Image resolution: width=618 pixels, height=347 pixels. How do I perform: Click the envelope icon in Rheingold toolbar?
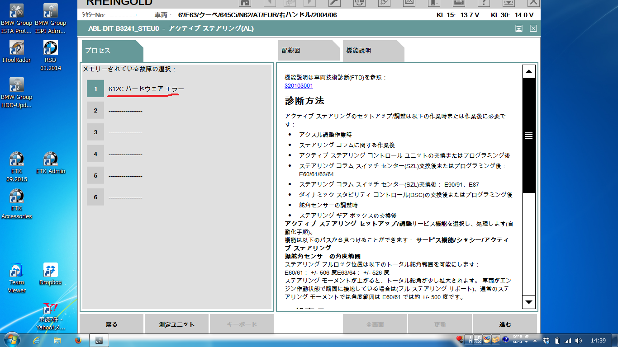pyautogui.click(x=409, y=3)
